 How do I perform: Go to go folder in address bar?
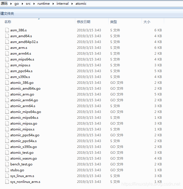pyautogui.click(x=17, y=4)
